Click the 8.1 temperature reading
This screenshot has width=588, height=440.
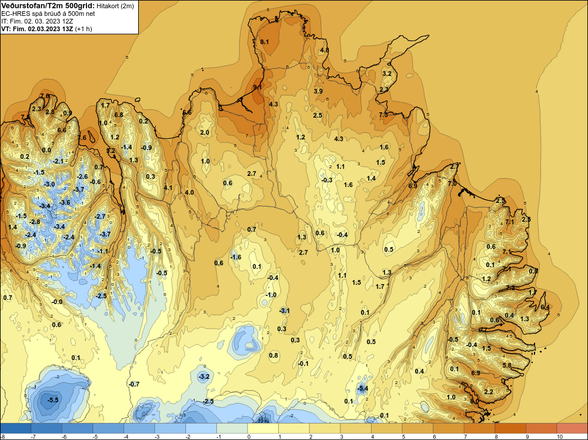pos(265,42)
